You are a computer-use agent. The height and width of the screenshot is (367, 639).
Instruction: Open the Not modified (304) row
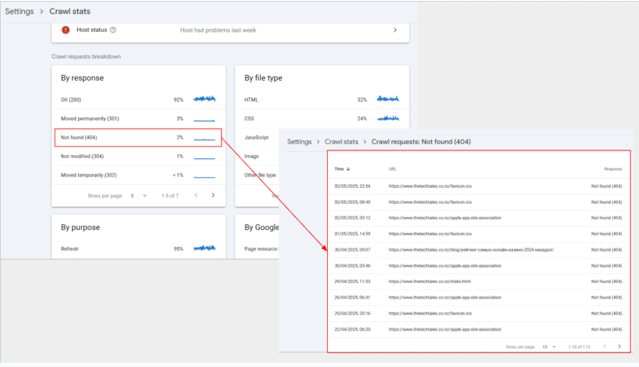[x=139, y=156]
